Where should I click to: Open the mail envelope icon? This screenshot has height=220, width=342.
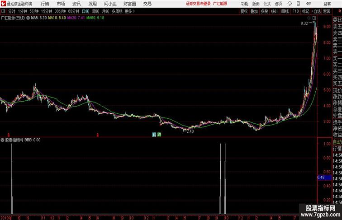(x=309, y=4)
